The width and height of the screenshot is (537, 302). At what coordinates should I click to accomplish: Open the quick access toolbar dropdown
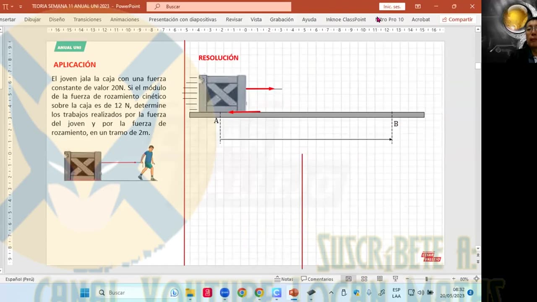coord(21,7)
